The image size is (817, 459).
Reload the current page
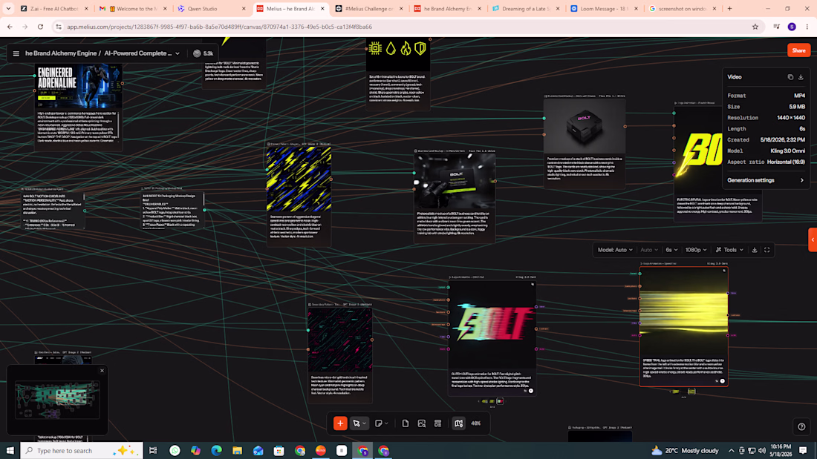pos(40,27)
